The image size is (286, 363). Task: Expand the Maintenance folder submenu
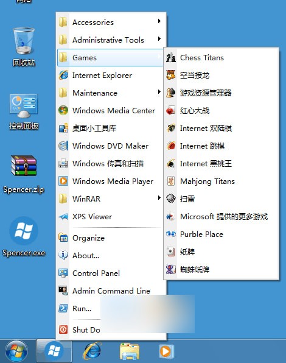coord(110,93)
